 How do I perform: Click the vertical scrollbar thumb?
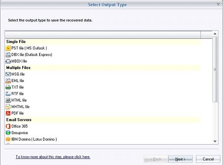pos(215,69)
